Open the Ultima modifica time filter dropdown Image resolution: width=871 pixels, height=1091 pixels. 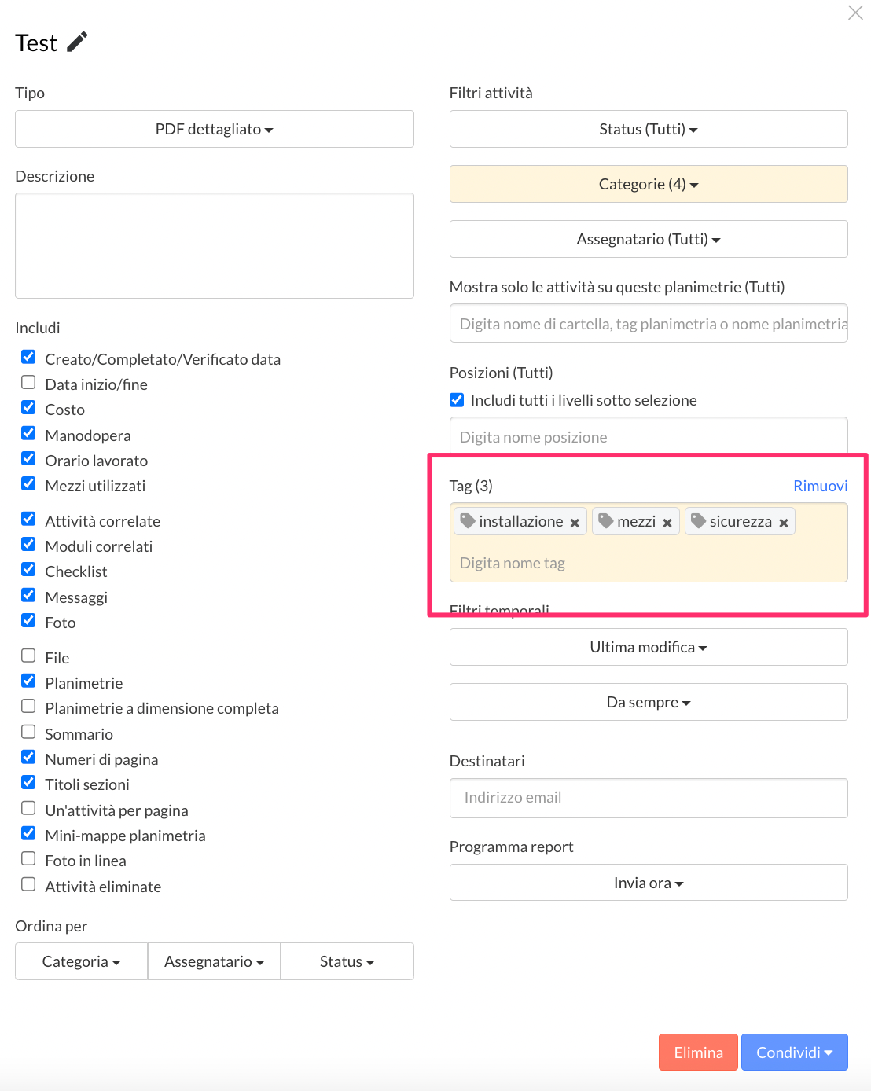point(649,647)
